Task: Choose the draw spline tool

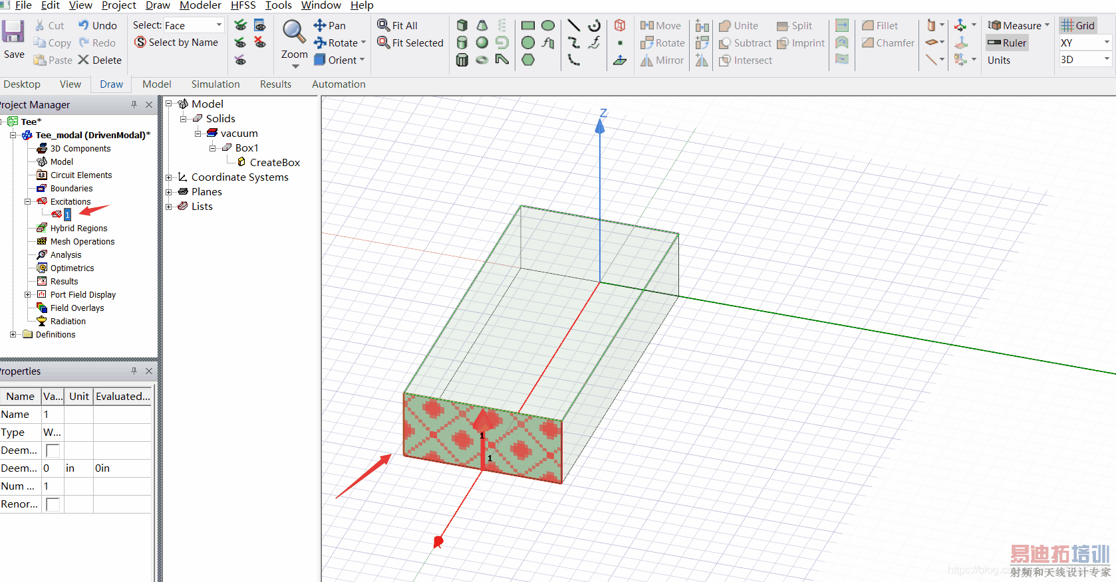Action: pos(574,43)
